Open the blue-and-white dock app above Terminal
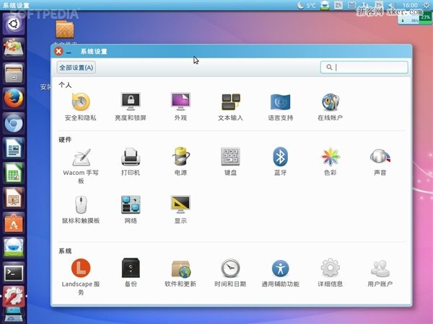 [x=14, y=248]
